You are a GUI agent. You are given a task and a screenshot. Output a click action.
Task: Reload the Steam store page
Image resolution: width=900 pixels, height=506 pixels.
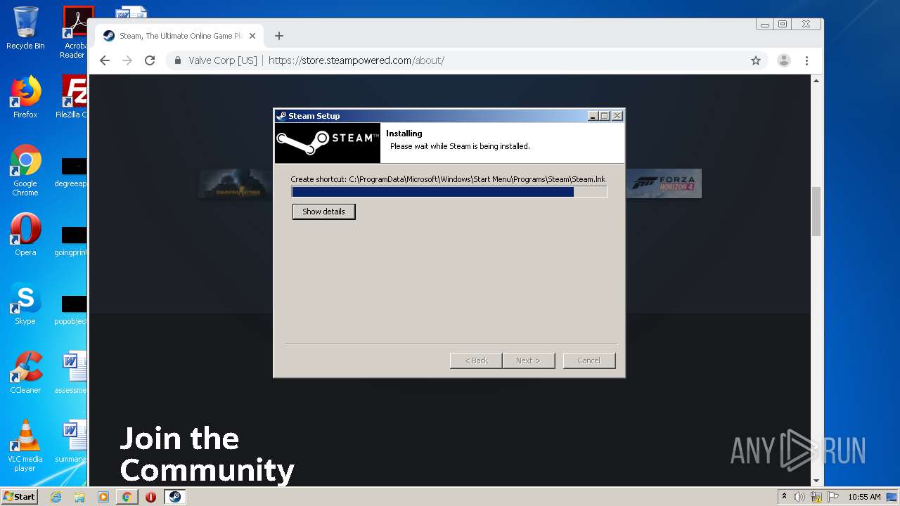tap(150, 60)
